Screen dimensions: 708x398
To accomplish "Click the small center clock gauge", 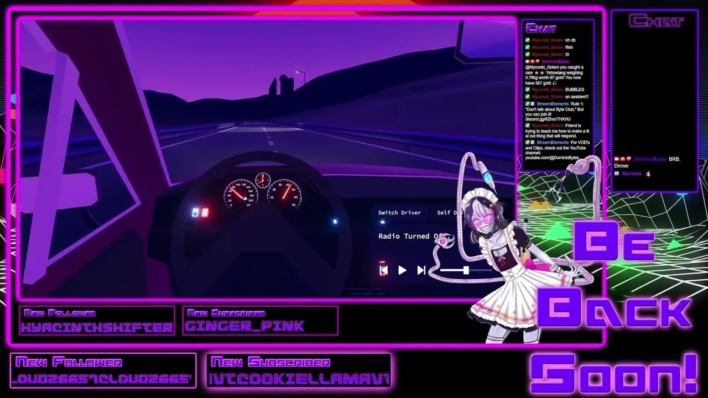I will coord(263,180).
